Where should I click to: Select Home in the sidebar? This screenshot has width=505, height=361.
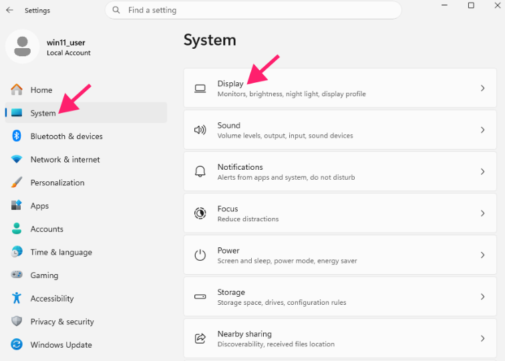(x=86, y=90)
